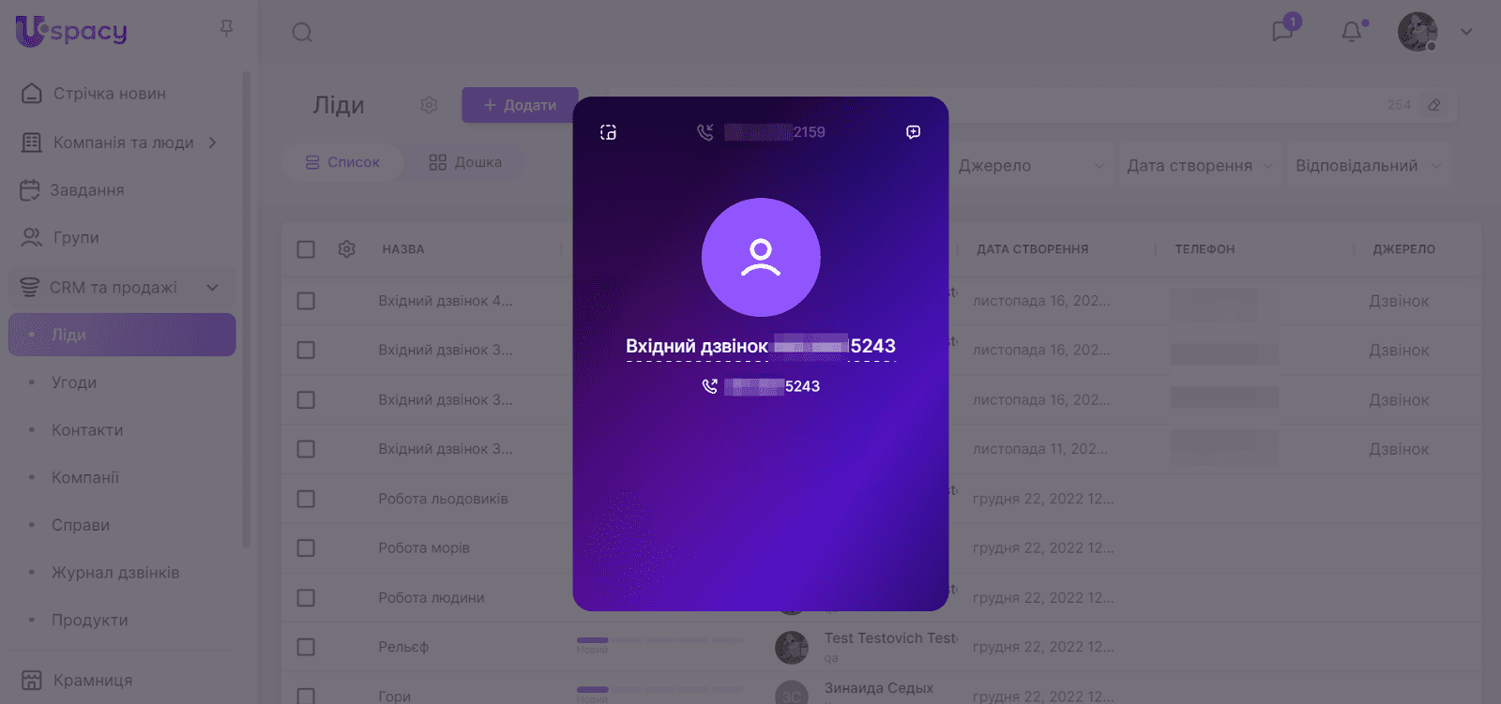Collapse CRM та продажі section
The height and width of the screenshot is (704, 1501).
[213, 288]
